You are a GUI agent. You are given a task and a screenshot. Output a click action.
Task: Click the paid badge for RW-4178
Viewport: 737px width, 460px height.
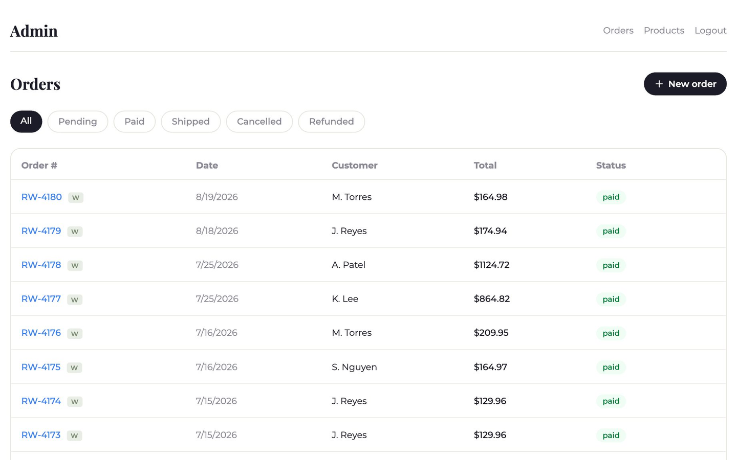611,265
